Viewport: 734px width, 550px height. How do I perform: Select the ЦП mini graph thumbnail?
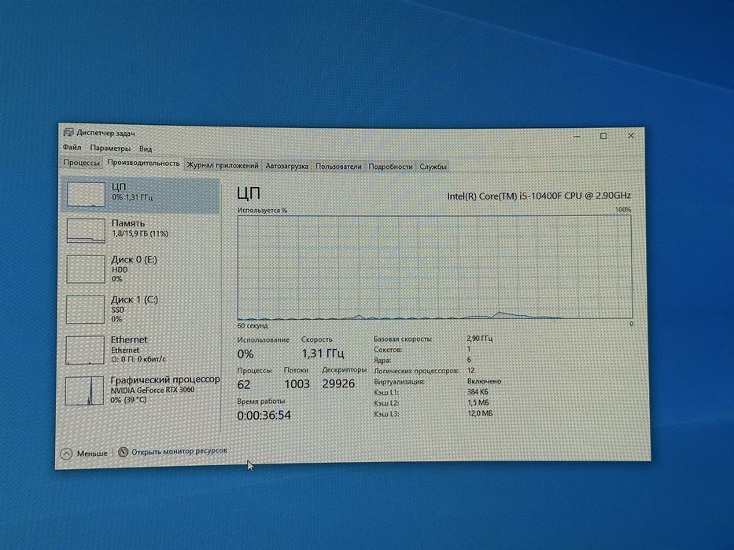coord(86,194)
